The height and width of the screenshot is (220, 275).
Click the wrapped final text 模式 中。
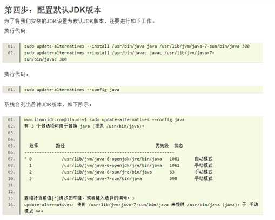point(33,211)
